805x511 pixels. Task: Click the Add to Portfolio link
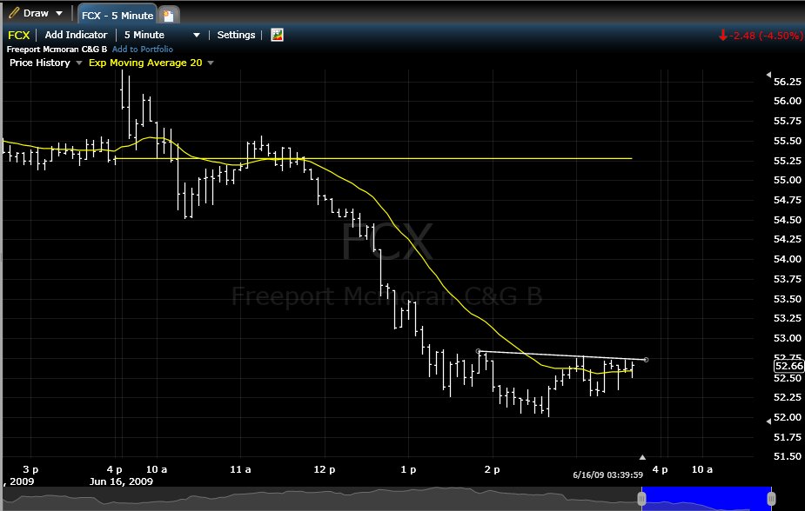143,50
